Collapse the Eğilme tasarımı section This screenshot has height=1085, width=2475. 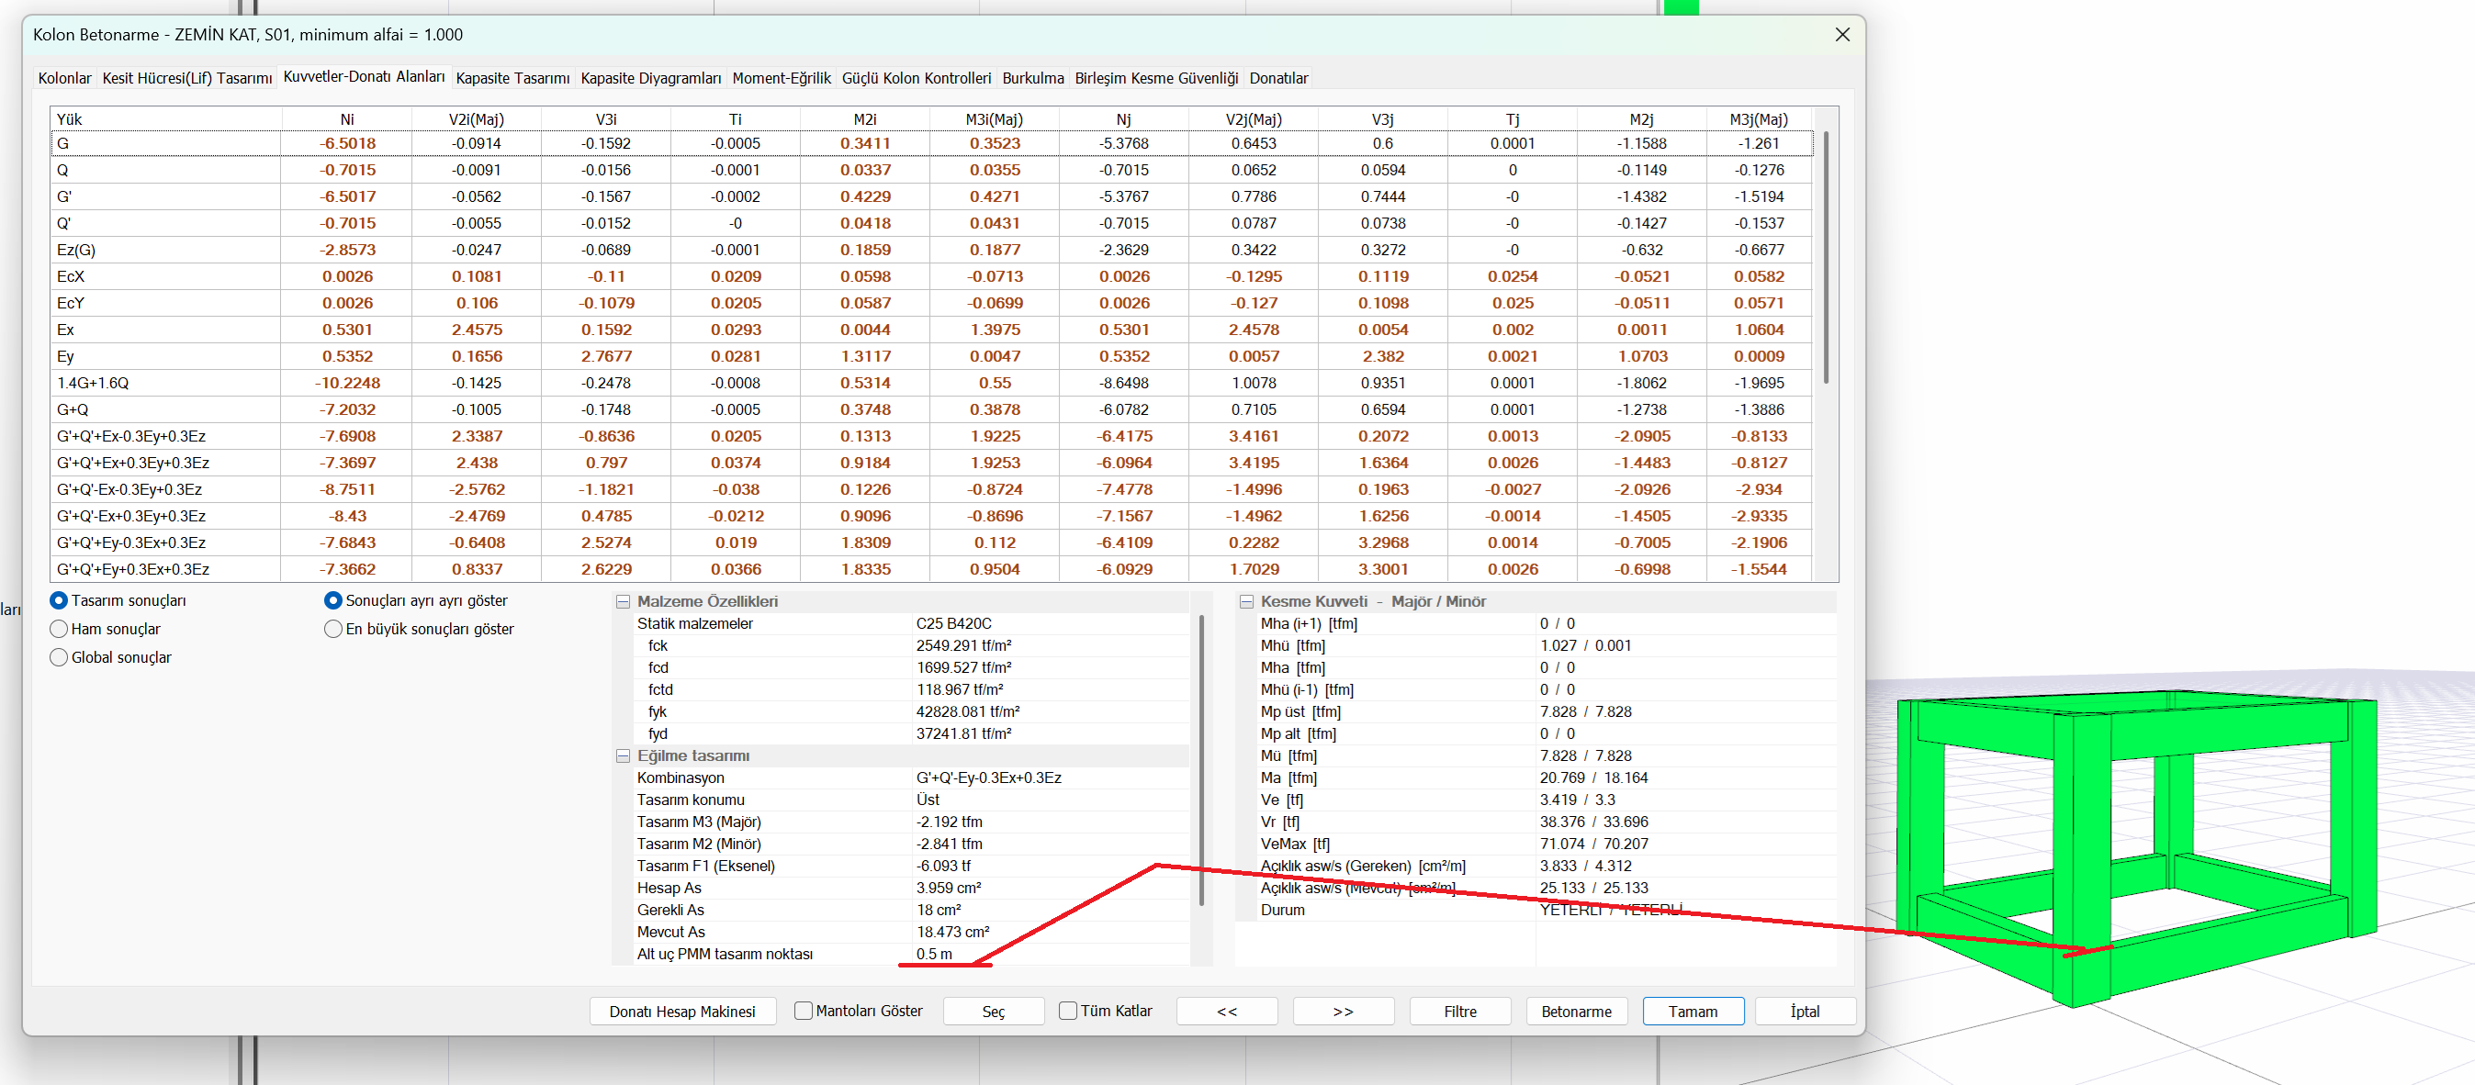(623, 756)
